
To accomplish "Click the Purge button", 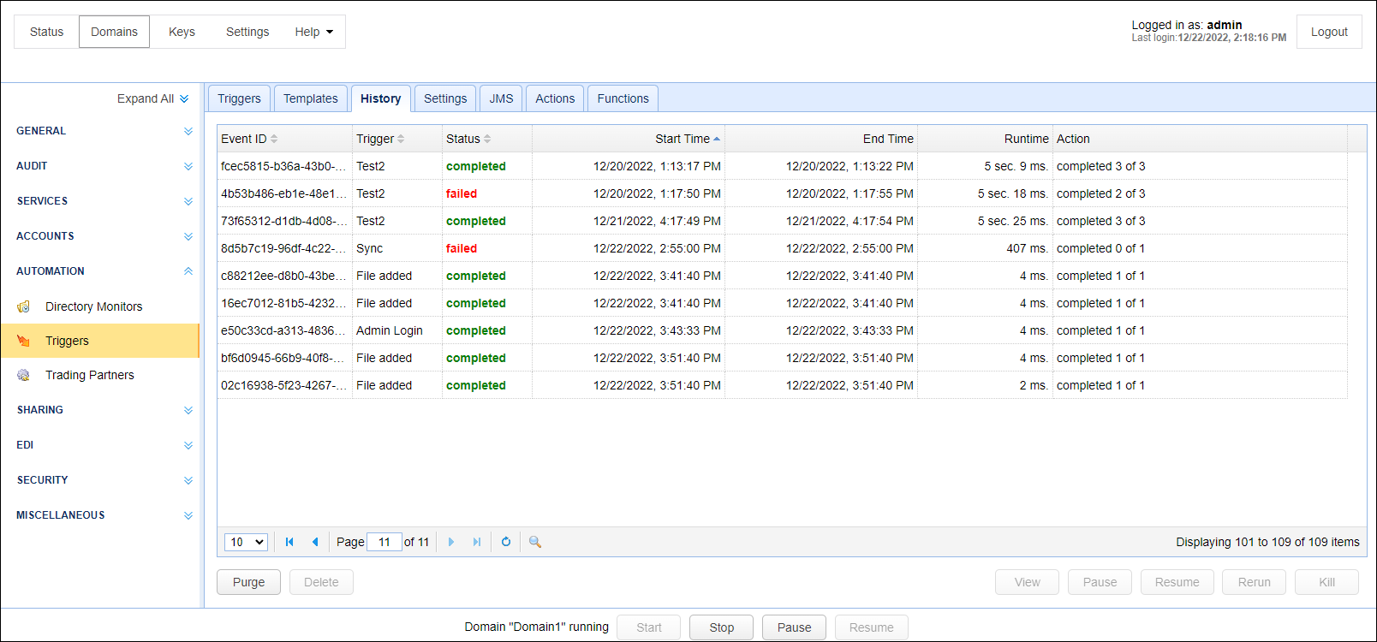I will click(x=248, y=582).
